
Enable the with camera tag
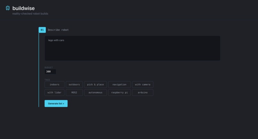pyautogui.click(x=143, y=84)
